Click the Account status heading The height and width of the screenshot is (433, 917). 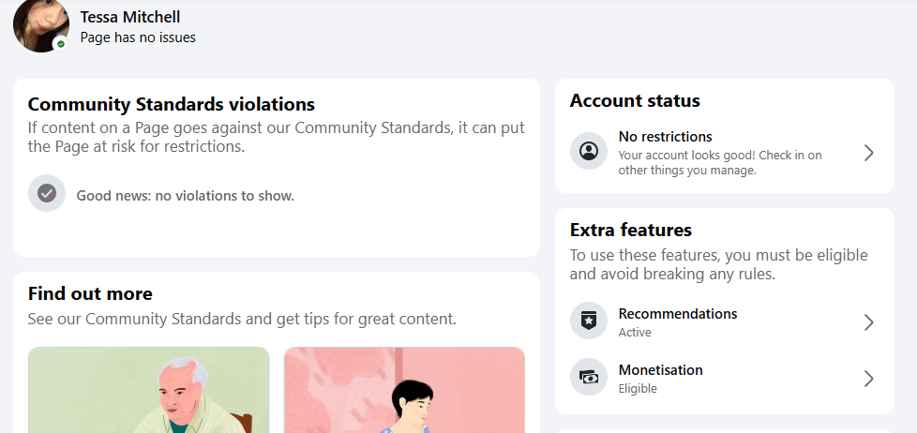635,100
